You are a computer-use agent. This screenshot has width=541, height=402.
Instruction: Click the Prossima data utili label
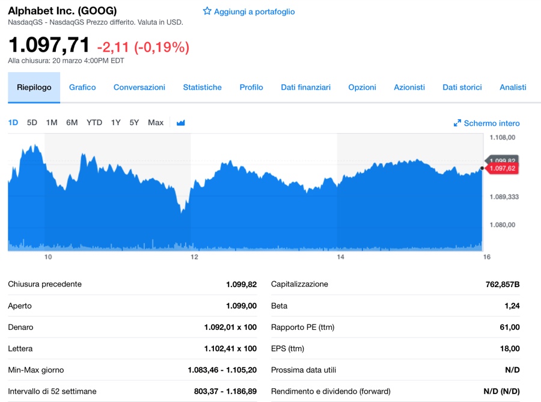tap(304, 370)
